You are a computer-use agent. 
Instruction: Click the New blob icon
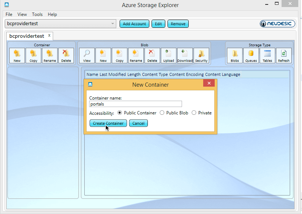(103, 56)
